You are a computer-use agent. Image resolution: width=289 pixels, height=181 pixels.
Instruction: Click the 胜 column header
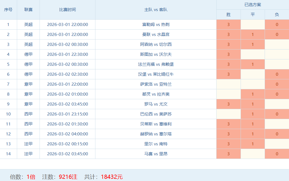pyautogui.click(x=228, y=15)
